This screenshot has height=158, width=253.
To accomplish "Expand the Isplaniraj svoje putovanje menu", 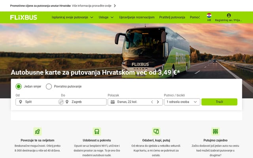I will tap(72, 17).
